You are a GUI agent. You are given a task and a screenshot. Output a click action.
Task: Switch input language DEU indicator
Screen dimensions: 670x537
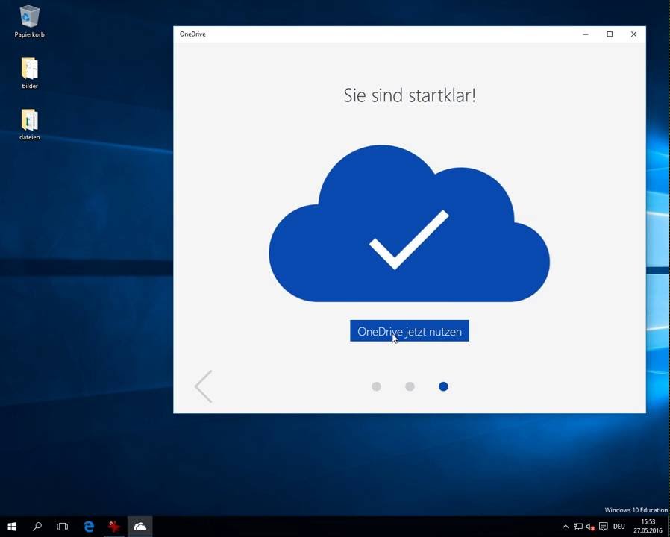(619, 527)
